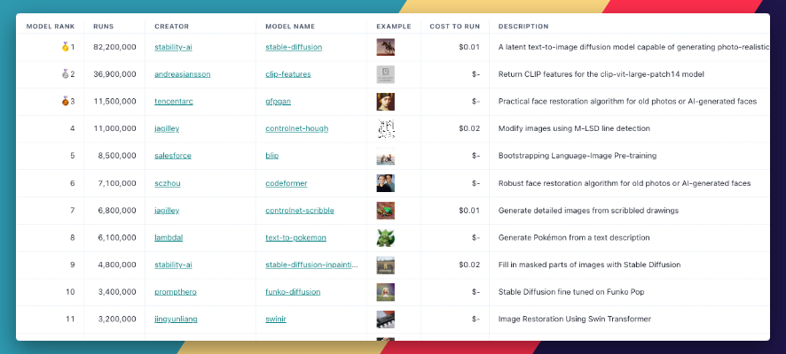The height and width of the screenshot is (354, 786).
Task: View the text-to-pokemon example thumbnail
Action: point(386,237)
